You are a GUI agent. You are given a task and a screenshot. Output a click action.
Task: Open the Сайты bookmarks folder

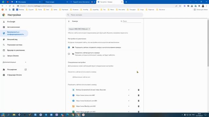click(x=54, y=9)
